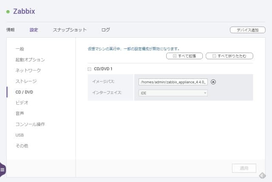The height and width of the screenshot is (182, 272).
Task: Select CD / DVD in the sidebar
Action: (24, 92)
